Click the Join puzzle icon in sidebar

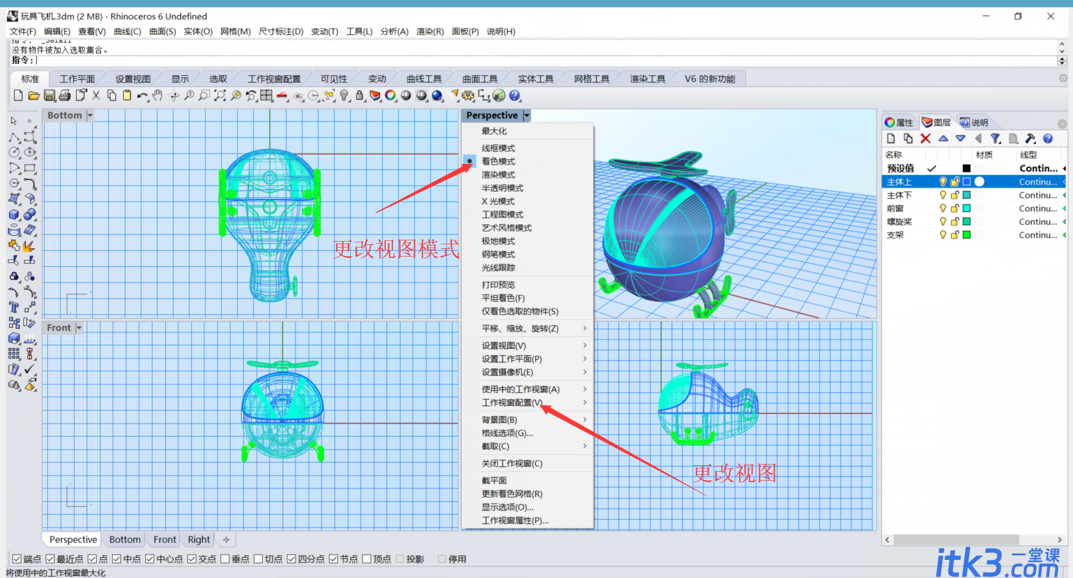[14, 246]
